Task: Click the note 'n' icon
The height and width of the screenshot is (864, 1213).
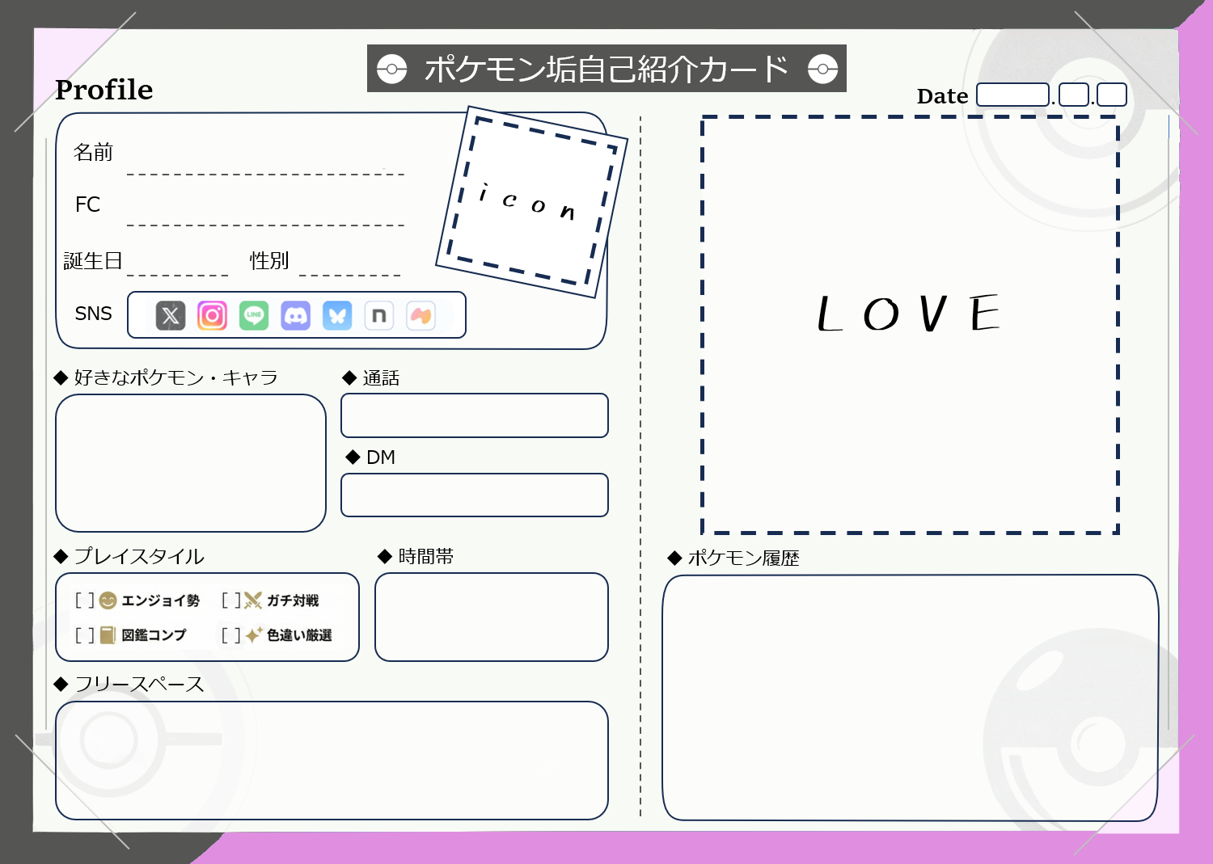Action: 379,315
